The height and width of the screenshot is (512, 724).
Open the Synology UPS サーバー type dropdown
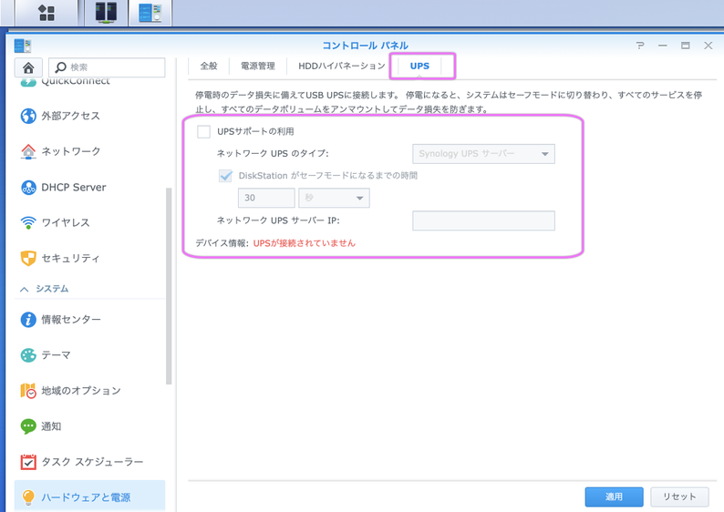coord(483,154)
